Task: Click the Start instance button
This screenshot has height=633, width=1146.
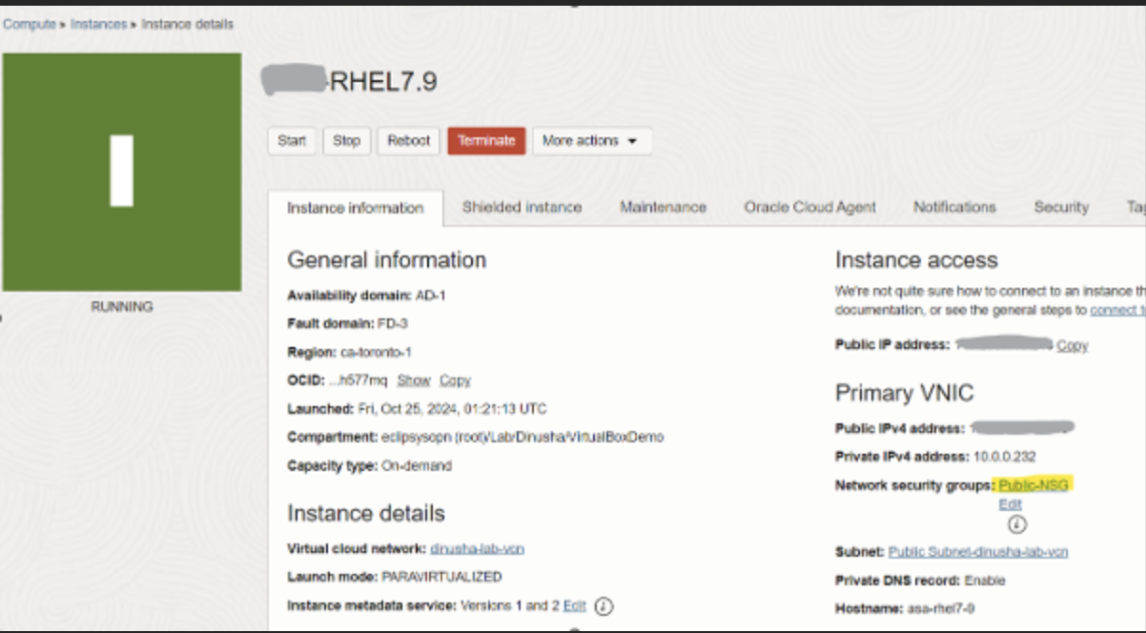Action: [x=292, y=140]
